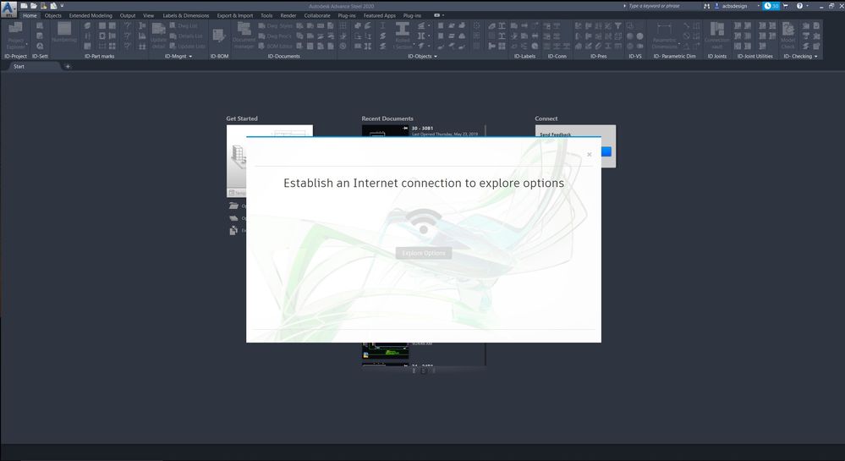
Task: Click the new tab plus button
Action: tap(68, 66)
